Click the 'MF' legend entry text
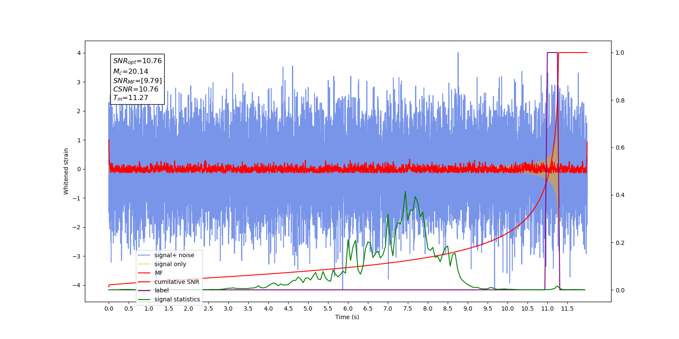 (x=159, y=273)
